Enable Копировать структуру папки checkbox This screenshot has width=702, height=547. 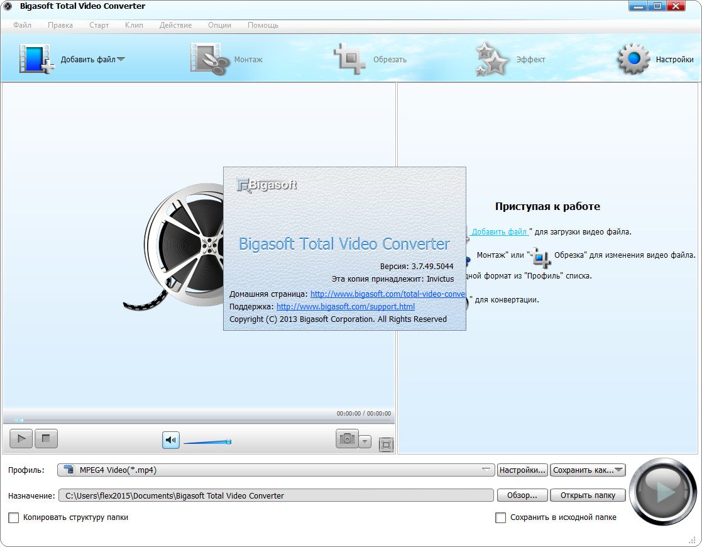(14, 517)
